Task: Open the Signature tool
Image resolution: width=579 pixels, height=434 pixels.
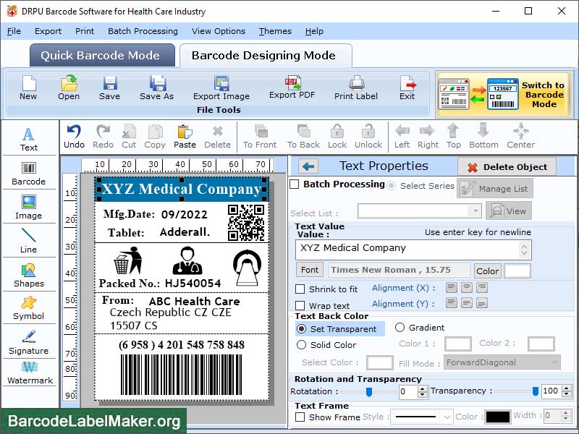Action: [x=28, y=341]
